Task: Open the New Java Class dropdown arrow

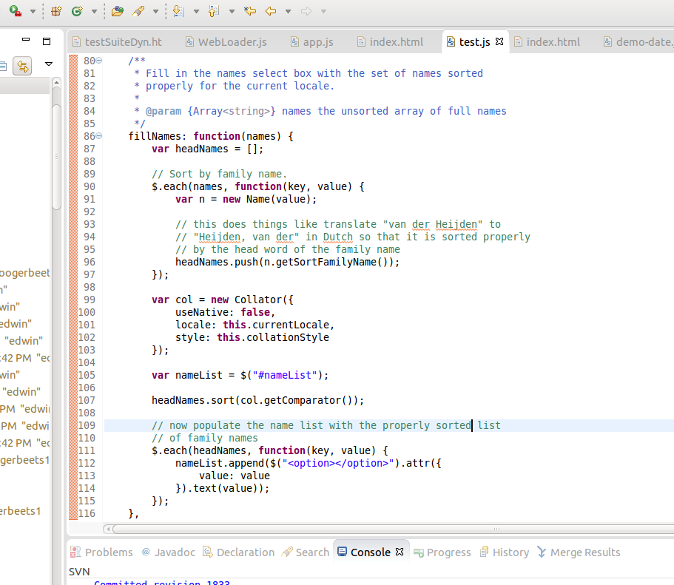Action: point(94,11)
